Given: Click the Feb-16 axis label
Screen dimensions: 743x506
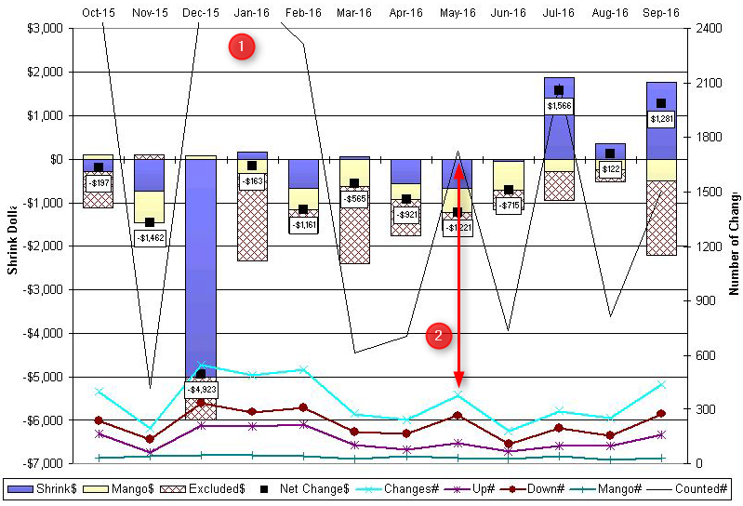Looking at the screenshot, I should [x=303, y=13].
